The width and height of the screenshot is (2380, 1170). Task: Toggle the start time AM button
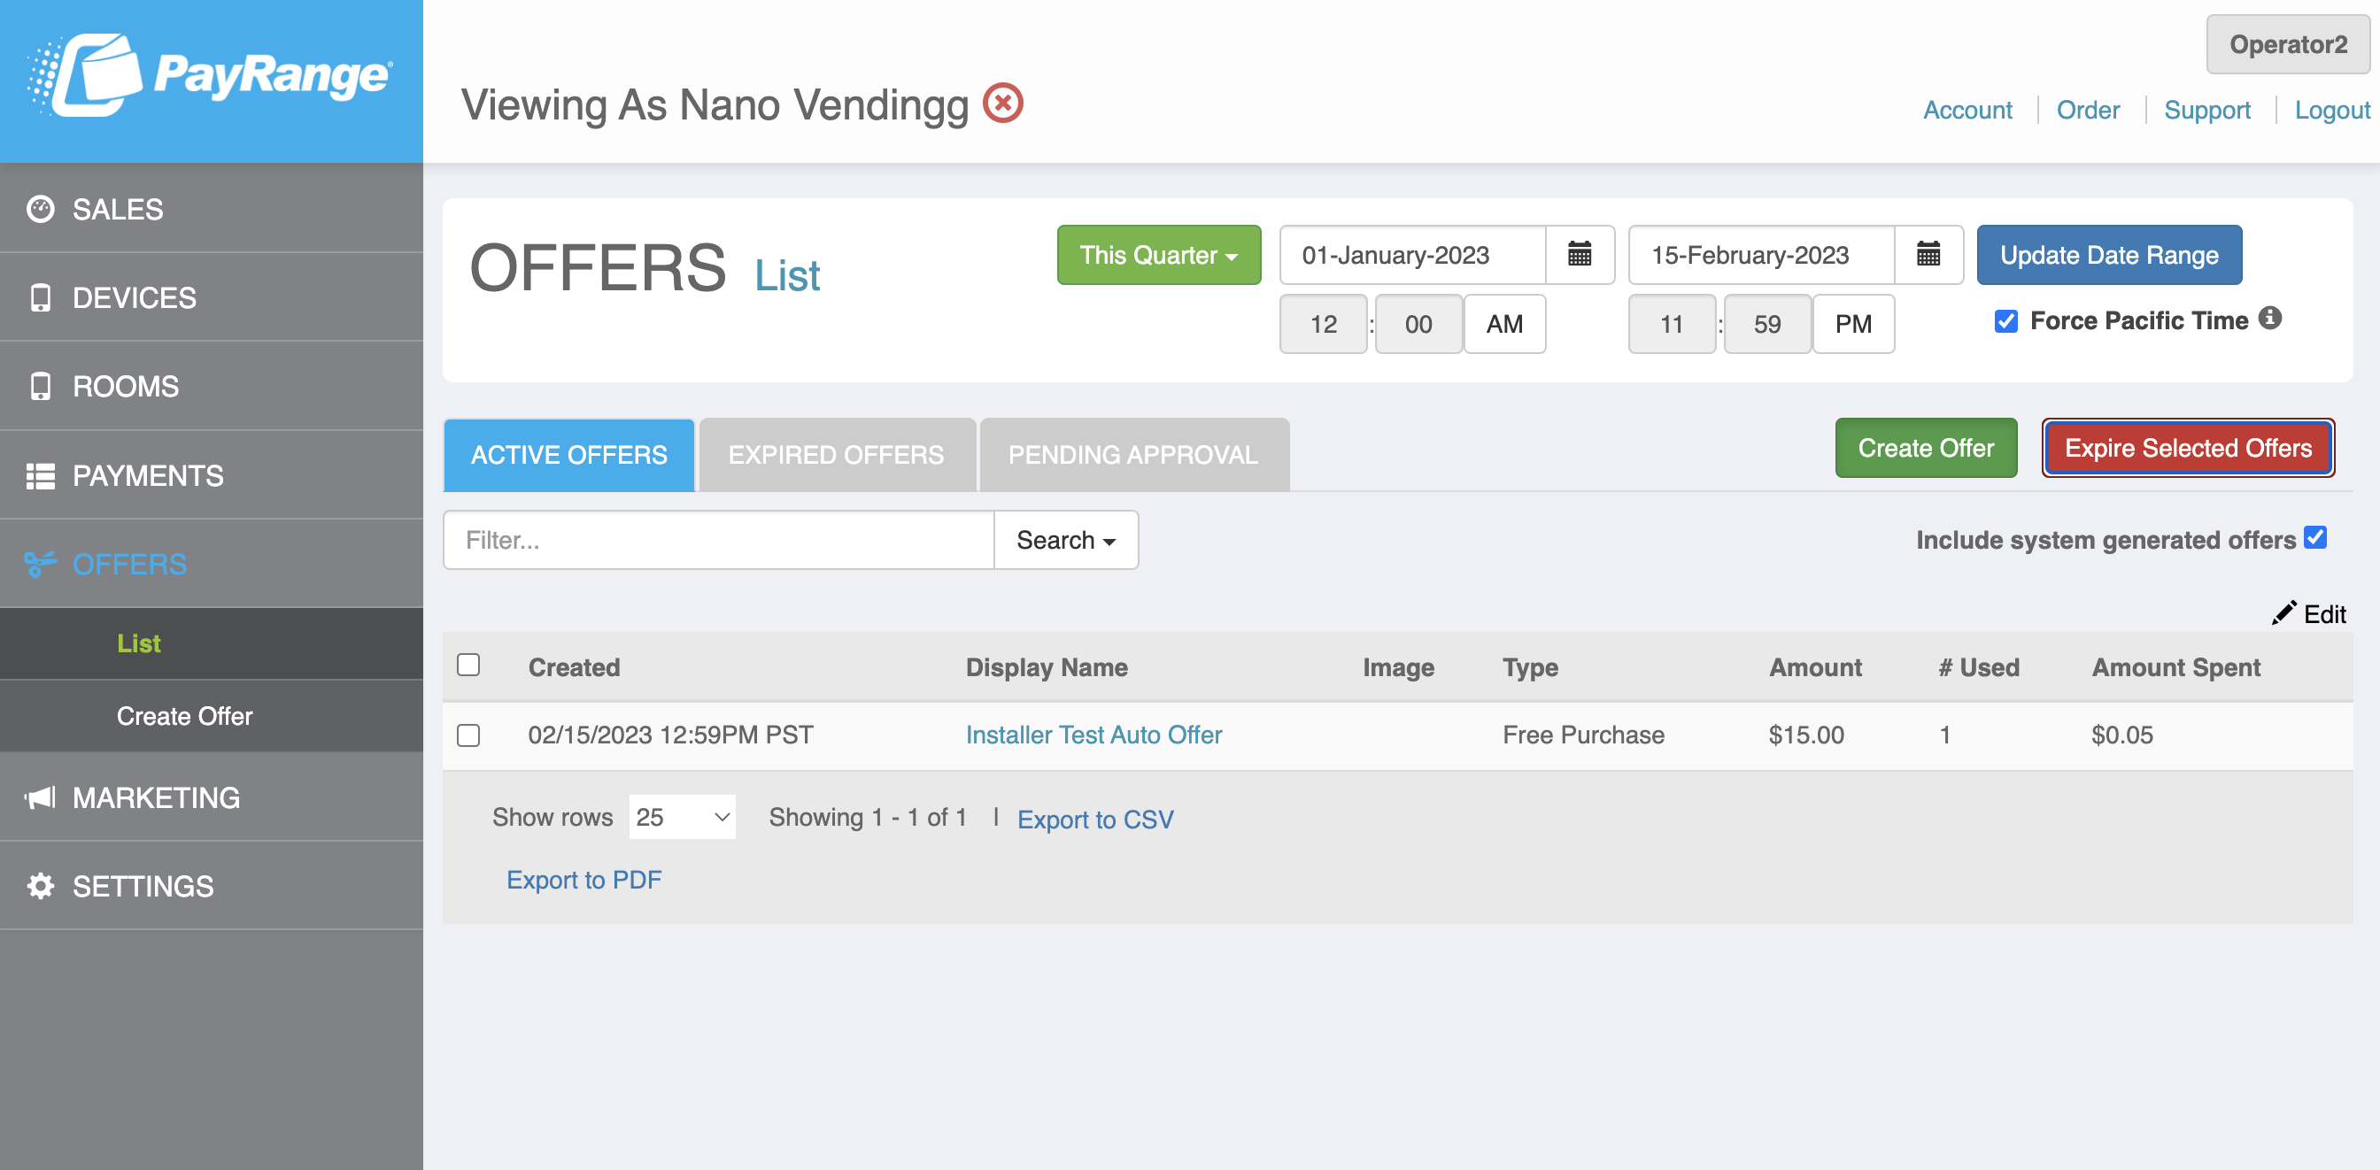point(1504,324)
